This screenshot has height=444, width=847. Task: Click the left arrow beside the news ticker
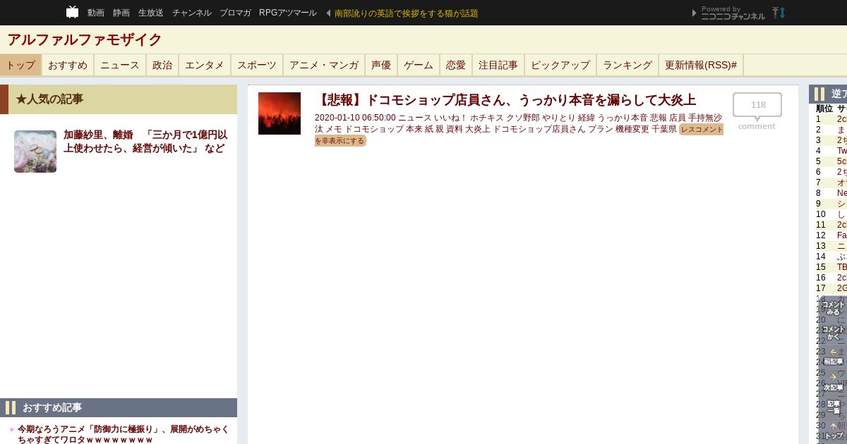[328, 13]
